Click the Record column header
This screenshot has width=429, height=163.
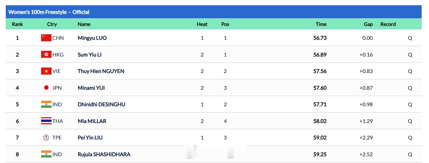tap(388, 24)
